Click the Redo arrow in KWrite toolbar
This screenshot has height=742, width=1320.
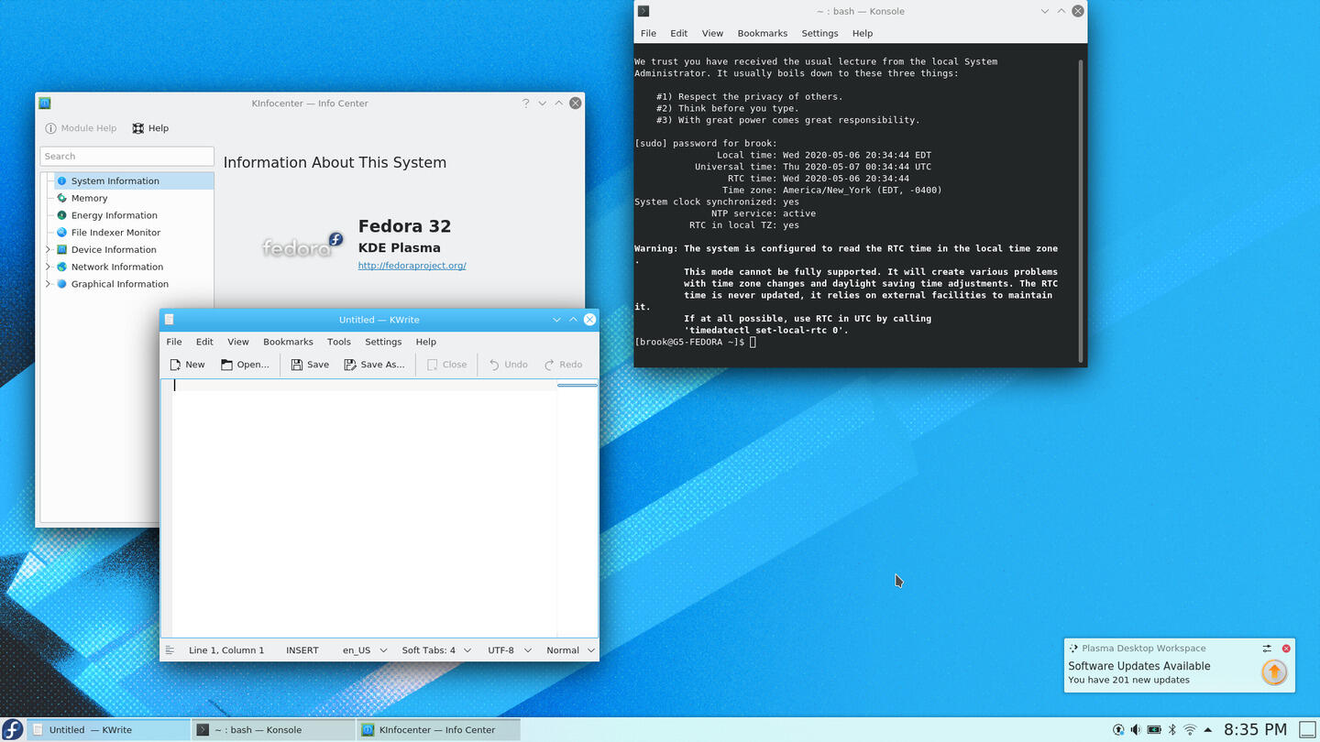(x=549, y=365)
